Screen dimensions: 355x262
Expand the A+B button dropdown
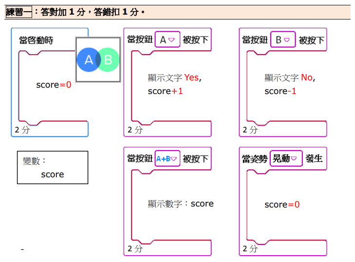click(167, 158)
